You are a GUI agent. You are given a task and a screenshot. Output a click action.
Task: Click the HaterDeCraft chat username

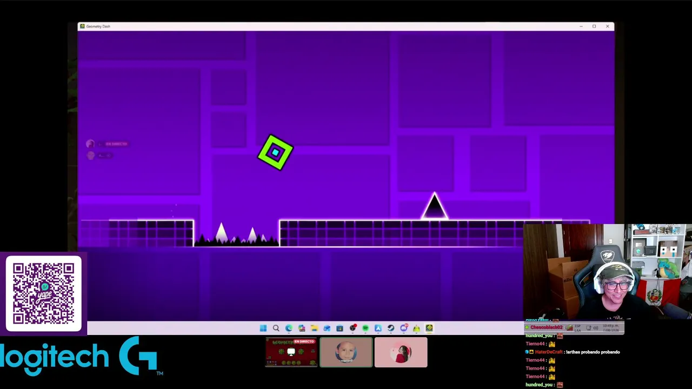(549, 352)
